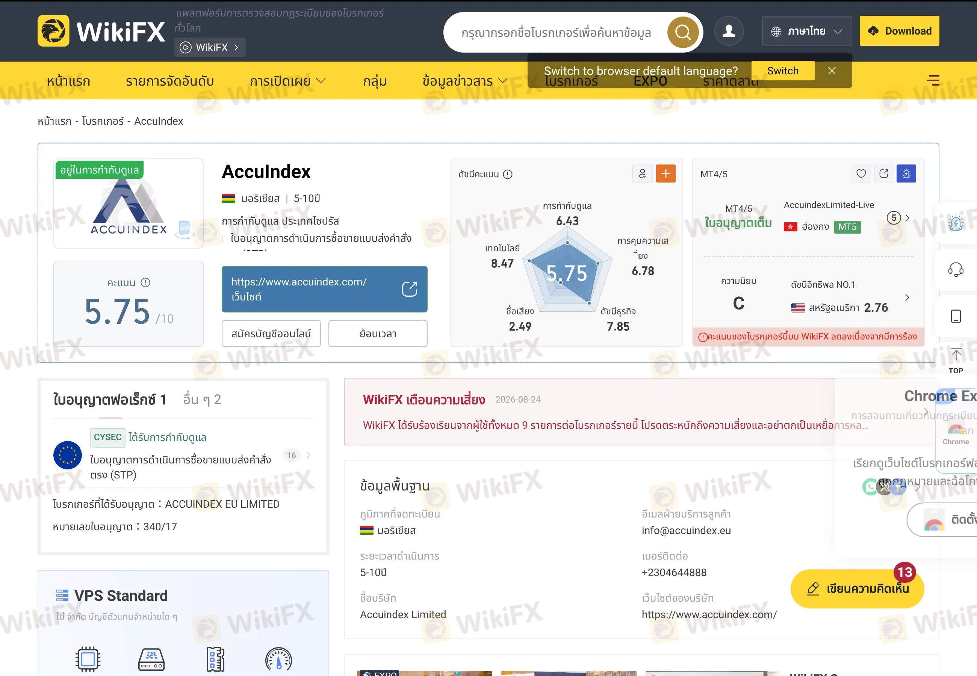This screenshot has height=676, width=977.
Task: Expand the การเปิดเผย nav dropdown
Action: pyautogui.click(x=288, y=81)
